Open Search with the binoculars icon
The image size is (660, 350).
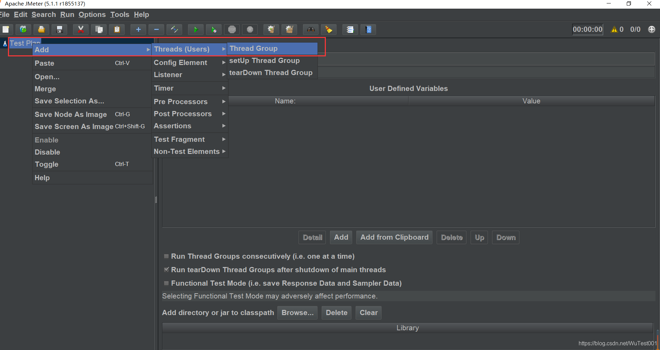[x=311, y=29]
